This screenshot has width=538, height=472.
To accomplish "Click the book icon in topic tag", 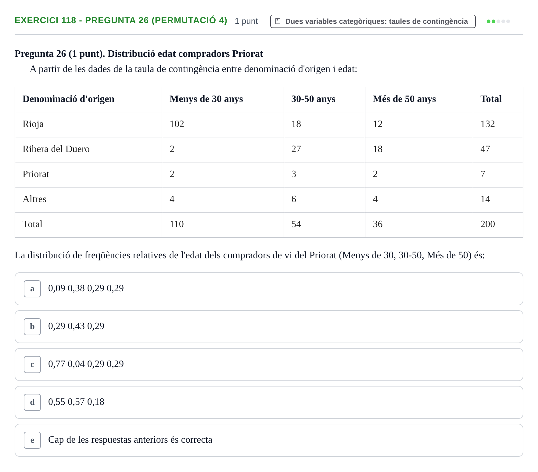I will pyautogui.click(x=278, y=21).
